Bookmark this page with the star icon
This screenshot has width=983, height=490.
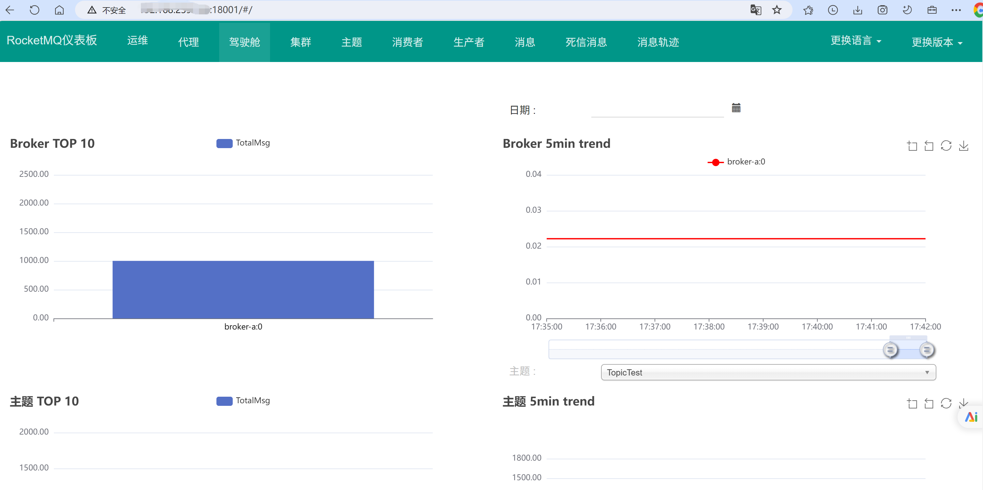click(777, 10)
